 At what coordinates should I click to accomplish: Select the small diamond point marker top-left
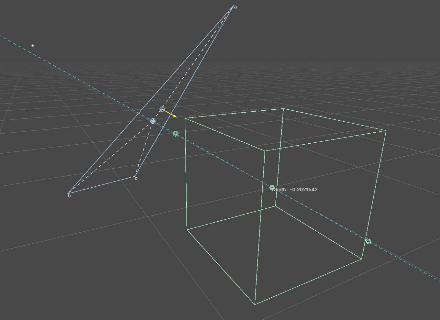click(x=32, y=46)
